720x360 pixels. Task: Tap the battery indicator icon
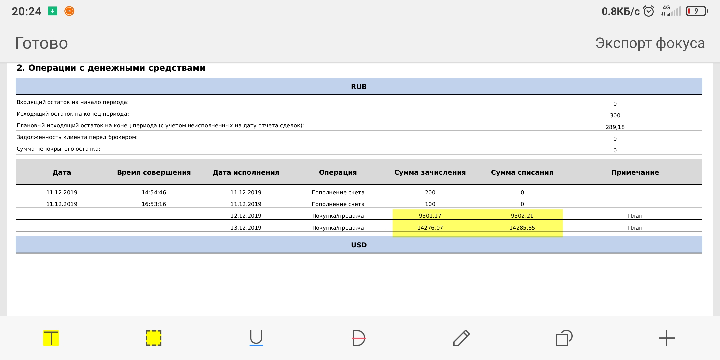click(697, 11)
